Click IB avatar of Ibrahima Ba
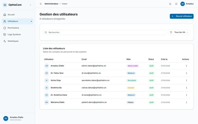Viewport: 198px width, 124px height. pos(46,88)
